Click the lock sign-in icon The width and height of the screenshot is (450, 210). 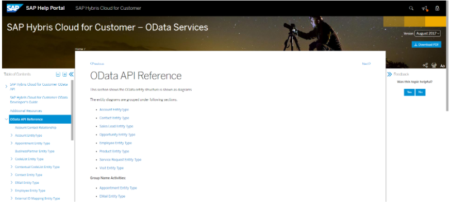pos(437,8)
